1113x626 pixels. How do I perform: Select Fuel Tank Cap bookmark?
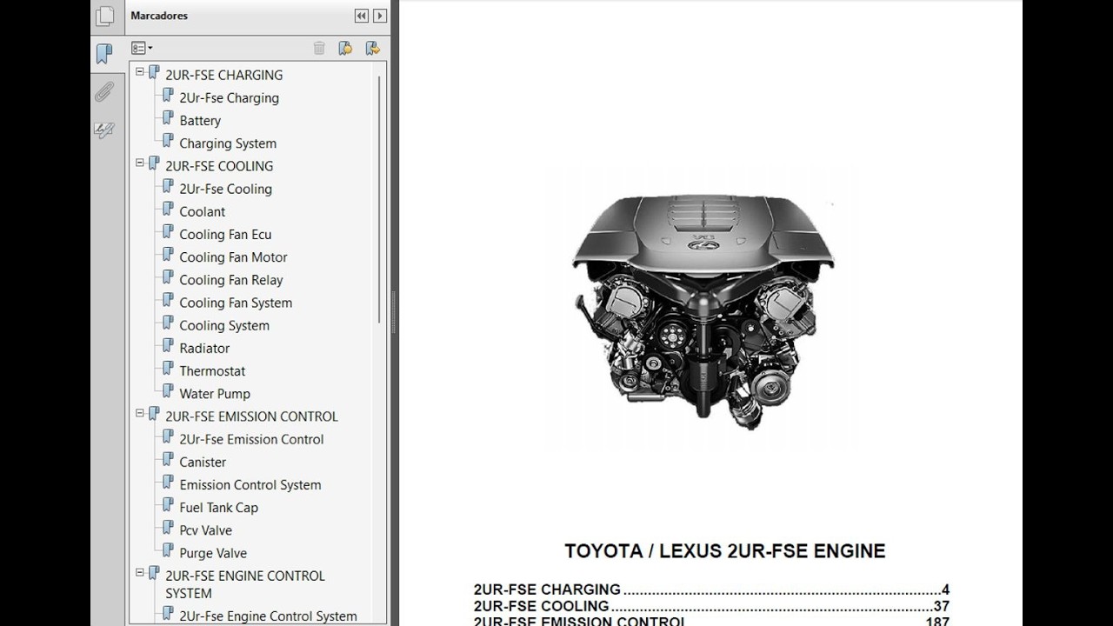[x=219, y=508]
